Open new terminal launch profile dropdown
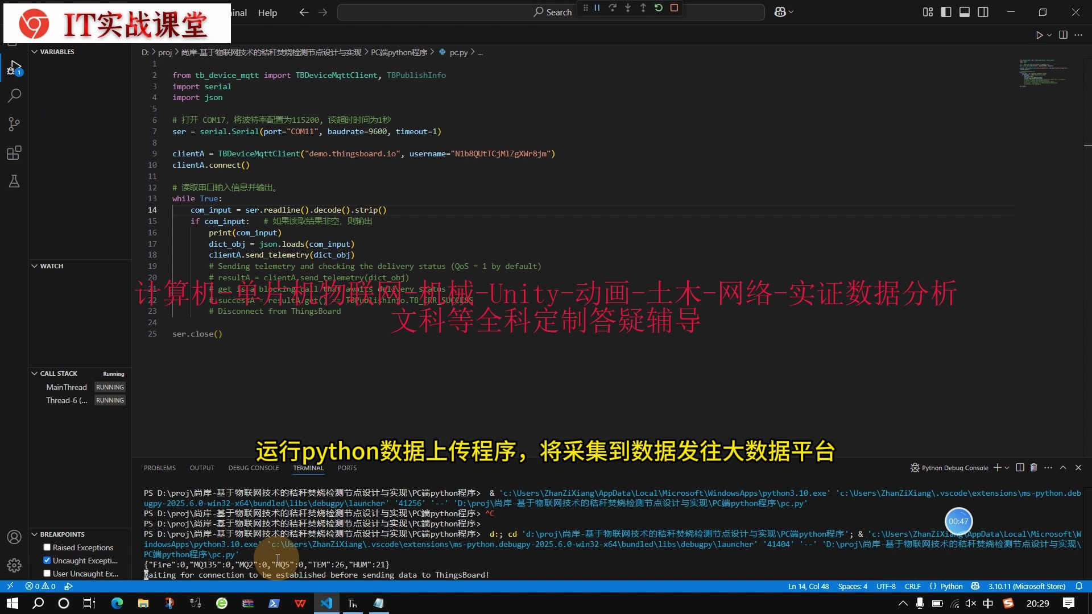This screenshot has width=1092, height=614. click(1007, 468)
